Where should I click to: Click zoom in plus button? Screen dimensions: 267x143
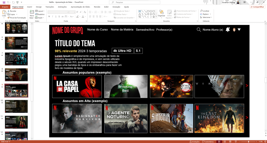click(x=256, y=142)
